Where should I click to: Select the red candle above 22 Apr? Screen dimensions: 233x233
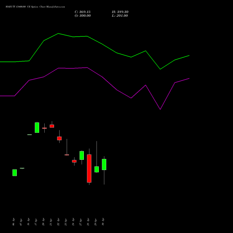pos(59,138)
